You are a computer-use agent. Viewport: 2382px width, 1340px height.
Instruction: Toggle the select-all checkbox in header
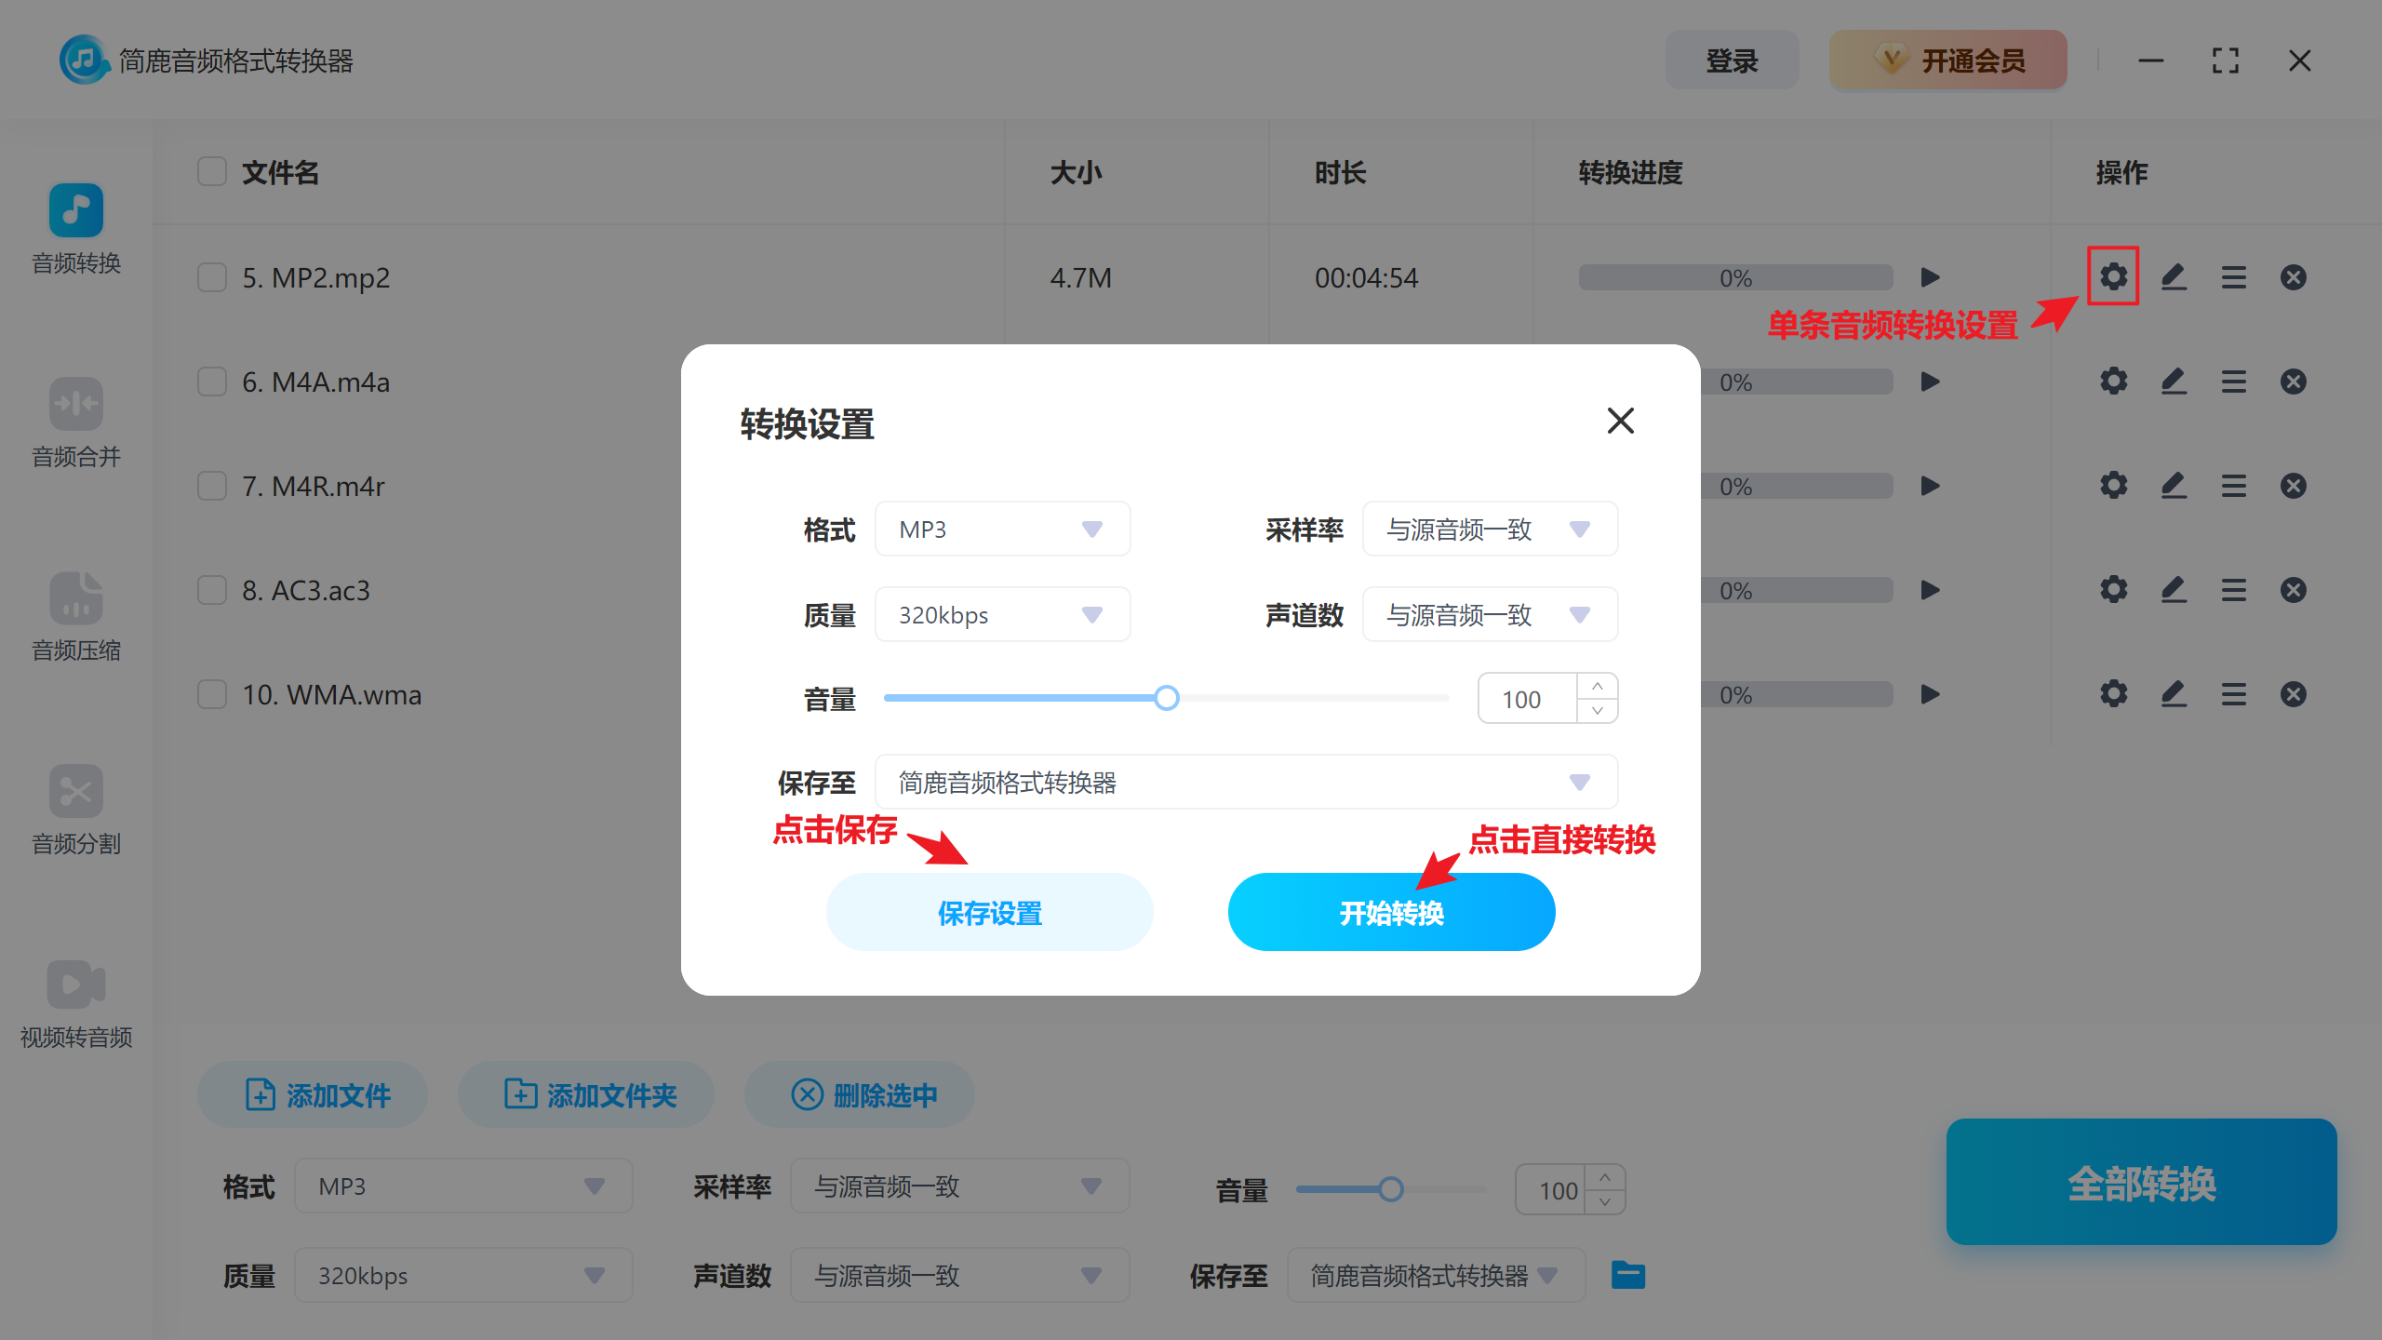click(x=211, y=171)
